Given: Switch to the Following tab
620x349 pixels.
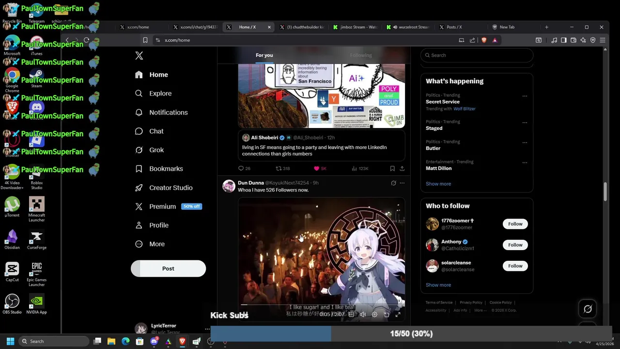Looking at the screenshot, I should pos(361,55).
